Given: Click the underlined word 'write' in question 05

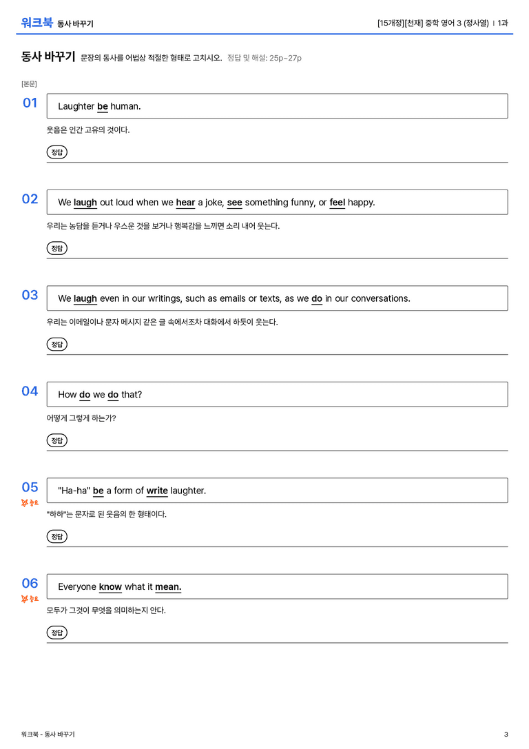Looking at the screenshot, I should click(x=157, y=491).
